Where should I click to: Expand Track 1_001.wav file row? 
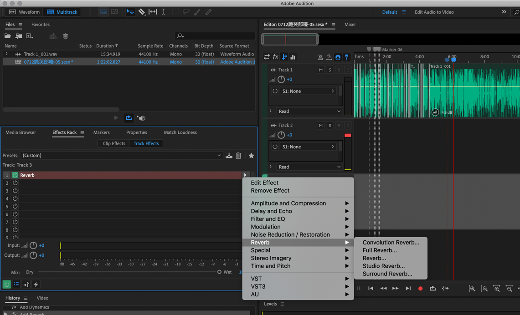tap(6, 54)
